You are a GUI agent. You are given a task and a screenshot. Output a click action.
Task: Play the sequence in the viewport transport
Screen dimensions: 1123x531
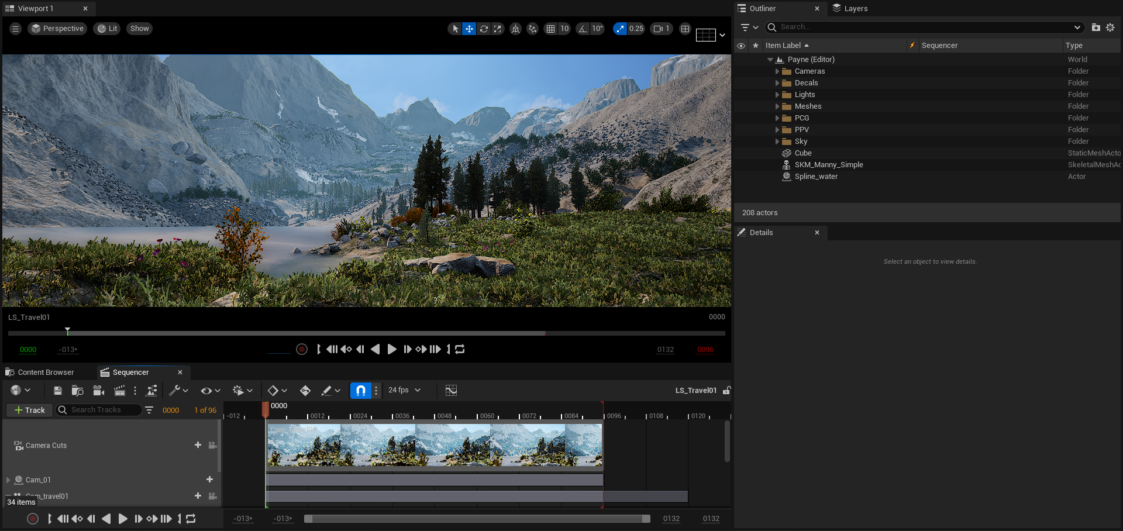tap(392, 349)
